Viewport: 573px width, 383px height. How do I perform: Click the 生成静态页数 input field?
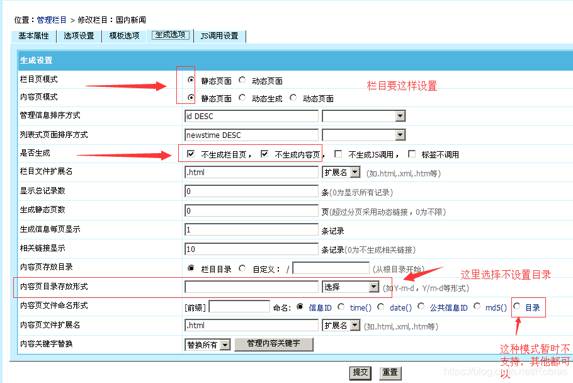[251, 211]
